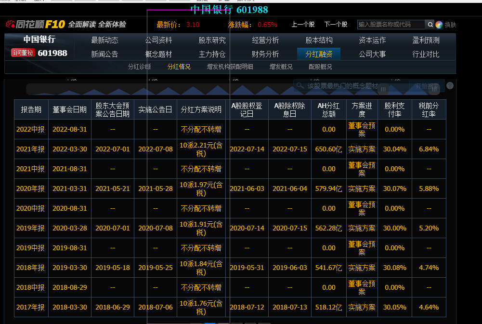The image size is (482, 324).
Task: Click the 10派2.21元(含税) dividend plan cell
Action: click(x=201, y=149)
